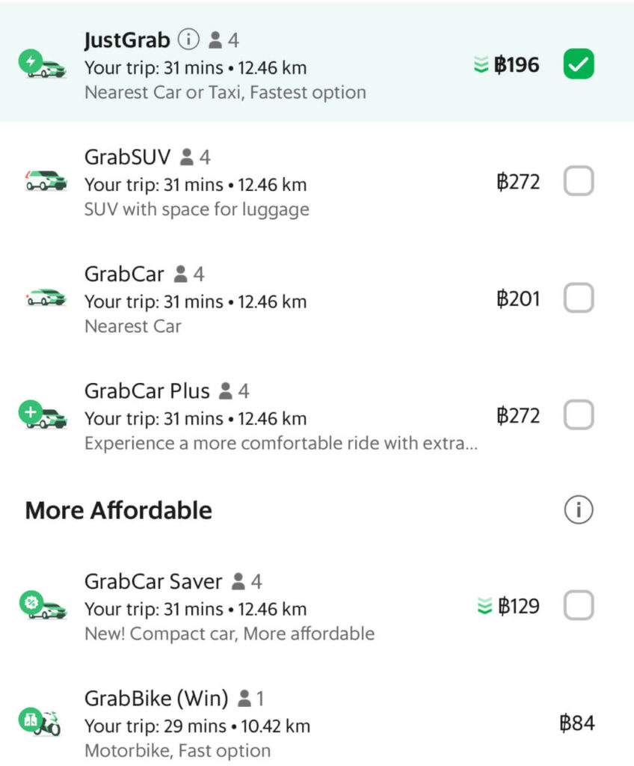
Task: Enable the GrabCar Saver checkbox
Action: tap(579, 605)
